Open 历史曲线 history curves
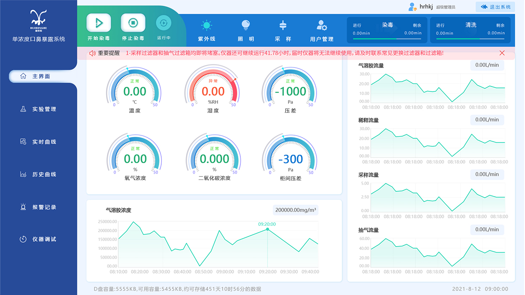 pyautogui.click(x=38, y=174)
